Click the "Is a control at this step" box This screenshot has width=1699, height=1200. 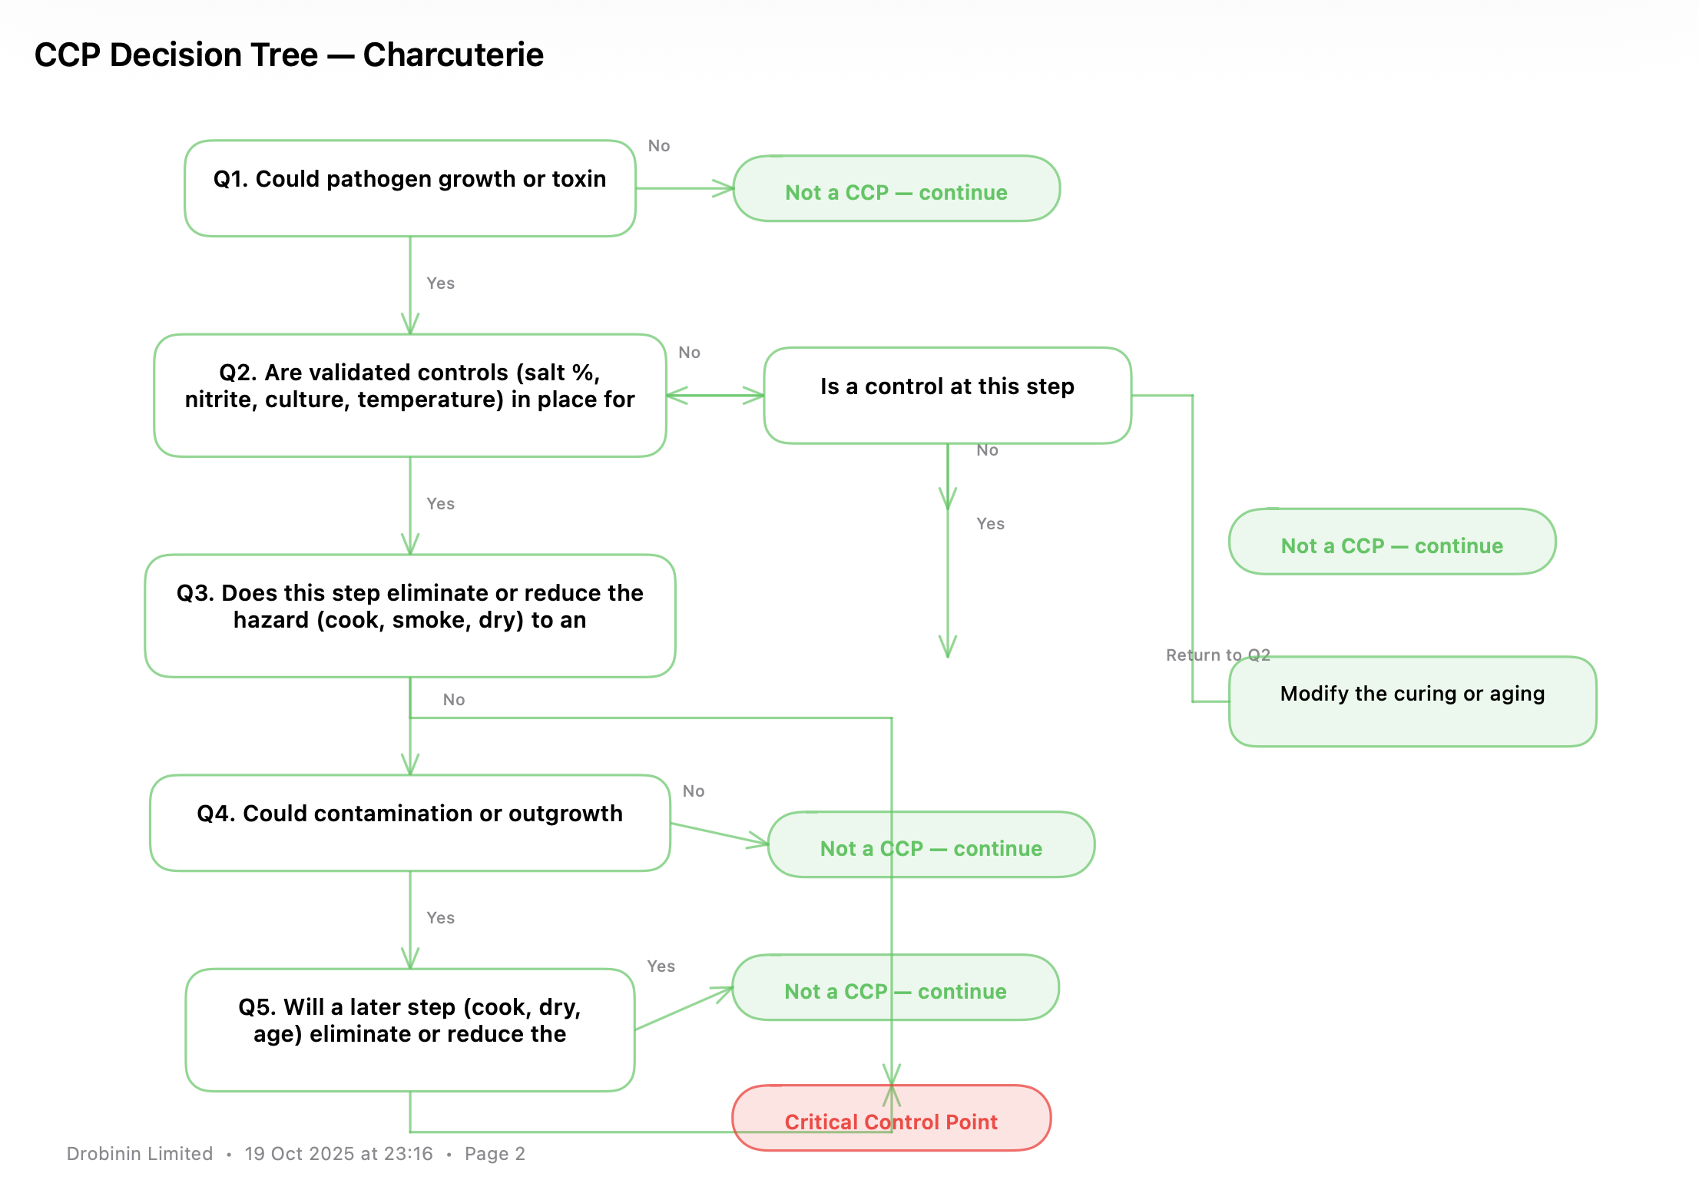[947, 395]
